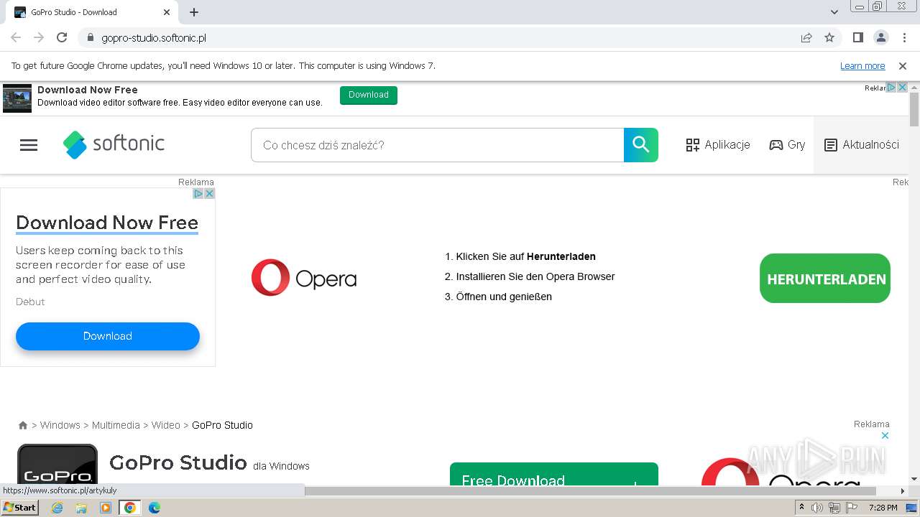Launch Internet Explorer from taskbar
Screen dimensions: 920x517
57,508
